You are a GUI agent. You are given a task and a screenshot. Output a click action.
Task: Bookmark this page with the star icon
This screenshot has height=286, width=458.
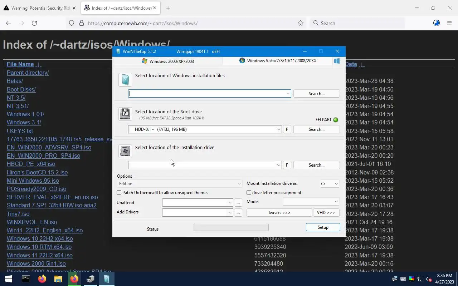pos(301,23)
